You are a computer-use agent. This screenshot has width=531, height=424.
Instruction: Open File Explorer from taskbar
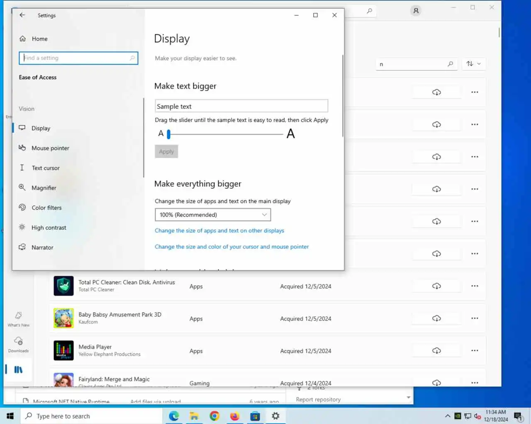[194, 416]
